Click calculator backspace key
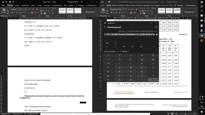 click(153, 55)
